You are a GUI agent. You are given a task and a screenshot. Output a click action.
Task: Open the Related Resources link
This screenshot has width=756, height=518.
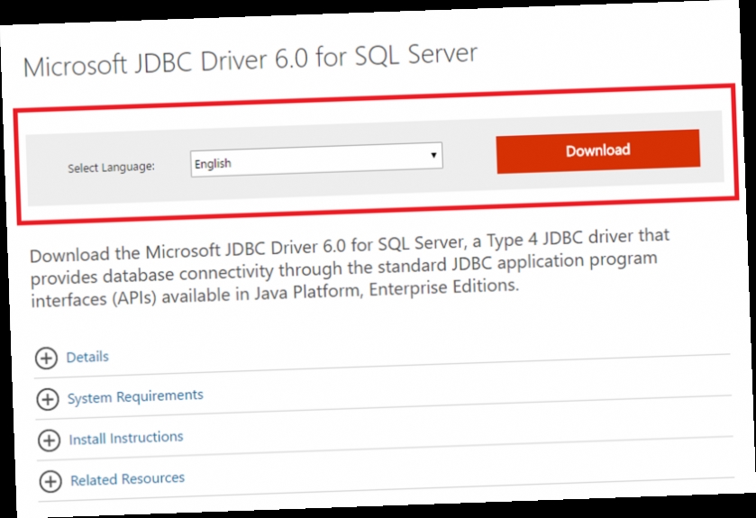128,479
